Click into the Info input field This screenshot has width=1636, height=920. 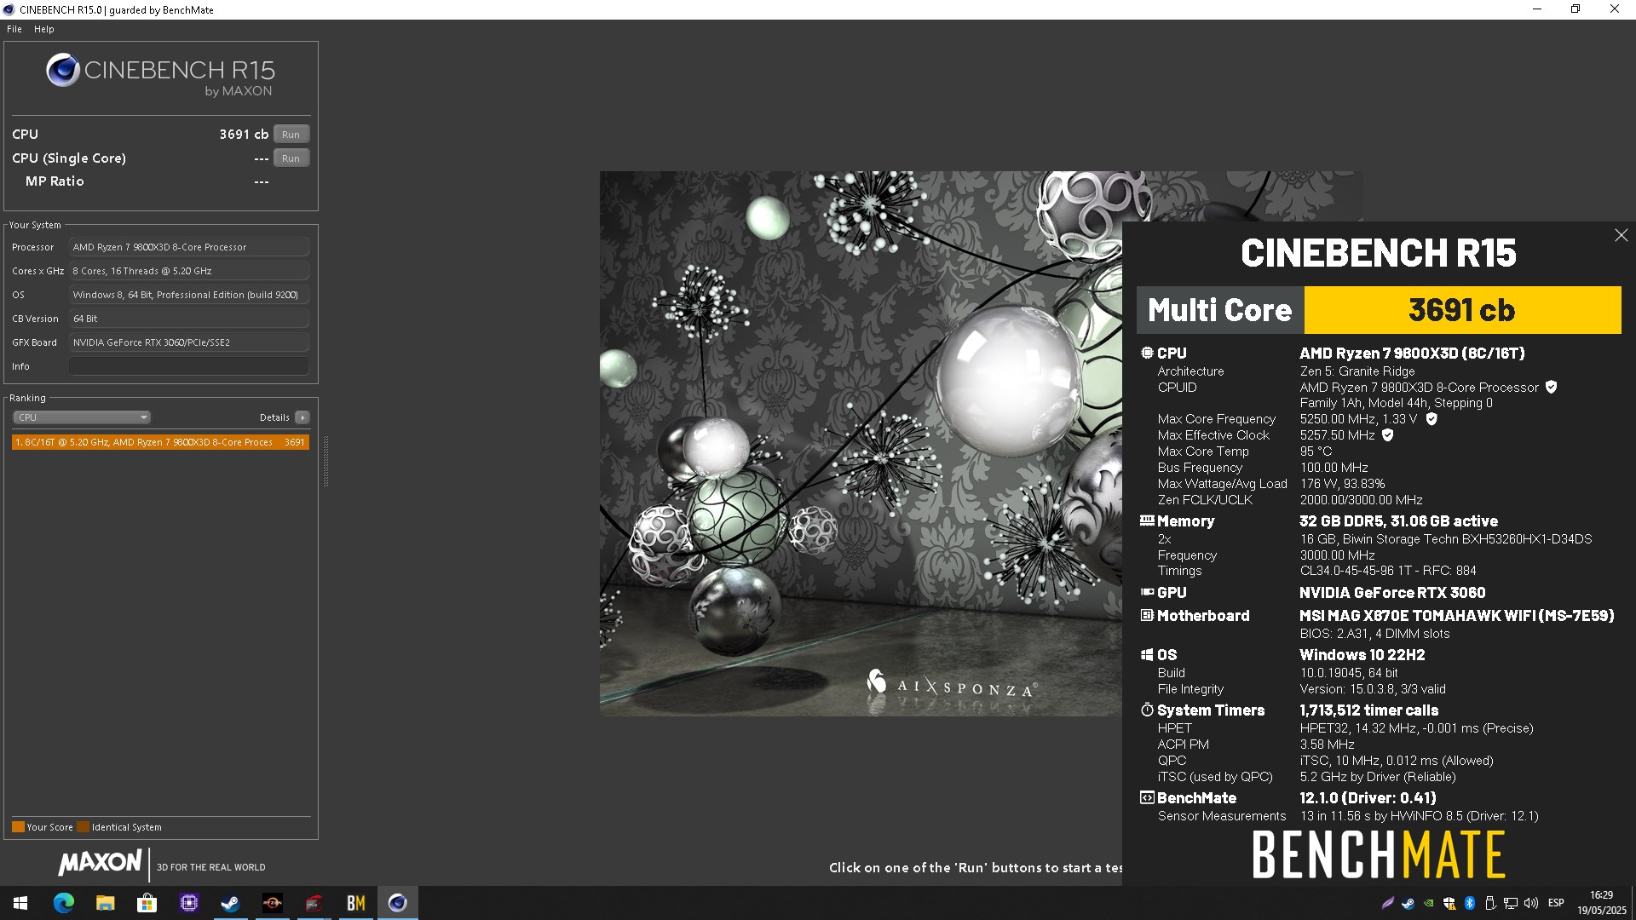tap(189, 366)
